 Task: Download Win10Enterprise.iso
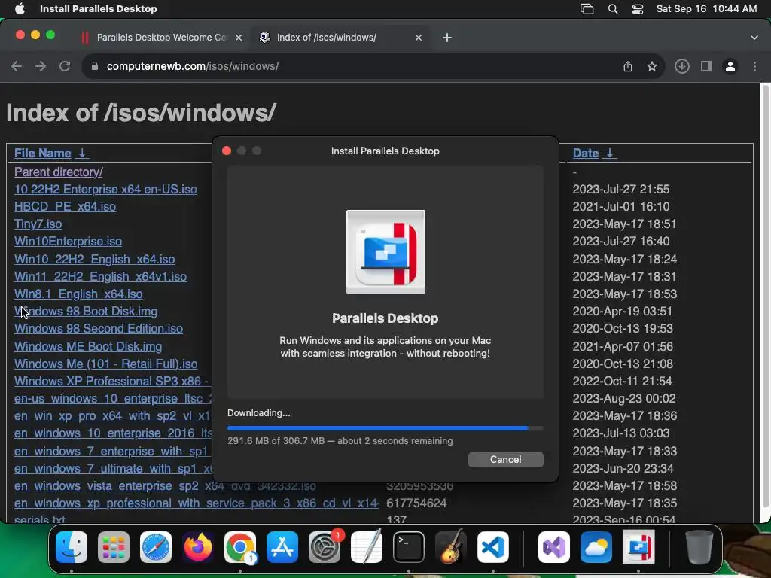tap(68, 242)
